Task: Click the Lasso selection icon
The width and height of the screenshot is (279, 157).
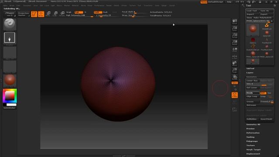Action: (235, 109)
